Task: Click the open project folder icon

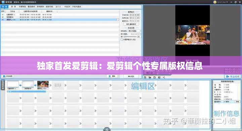Action: [x=150, y=77]
